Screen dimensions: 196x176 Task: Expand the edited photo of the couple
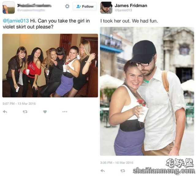[147, 91]
